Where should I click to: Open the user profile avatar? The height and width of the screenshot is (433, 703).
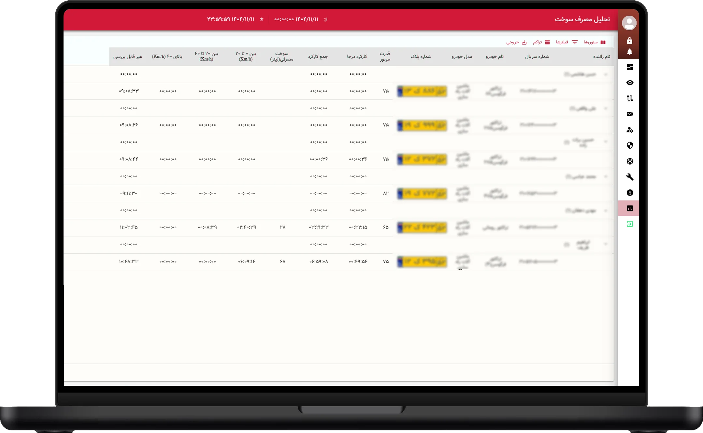629,23
